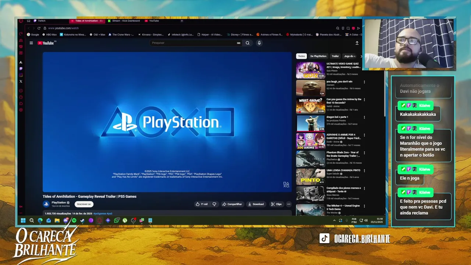471x265 pixels.
Task: Like the video with 71 mil
Action: pyautogui.click(x=202, y=204)
